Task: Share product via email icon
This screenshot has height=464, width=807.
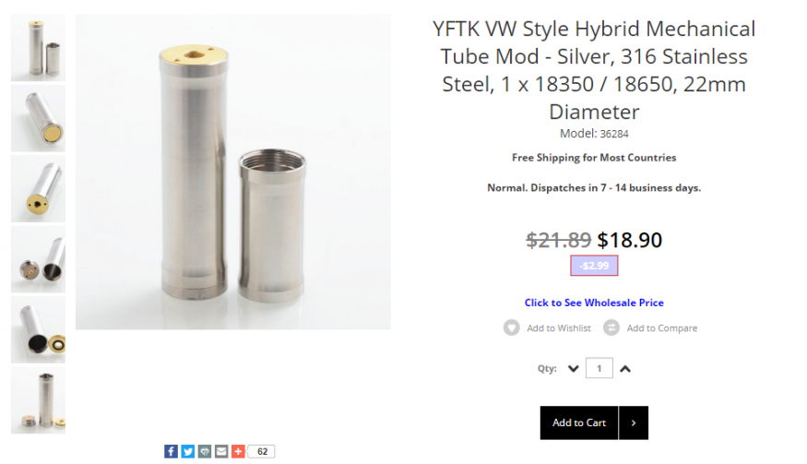Action: (x=221, y=452)
